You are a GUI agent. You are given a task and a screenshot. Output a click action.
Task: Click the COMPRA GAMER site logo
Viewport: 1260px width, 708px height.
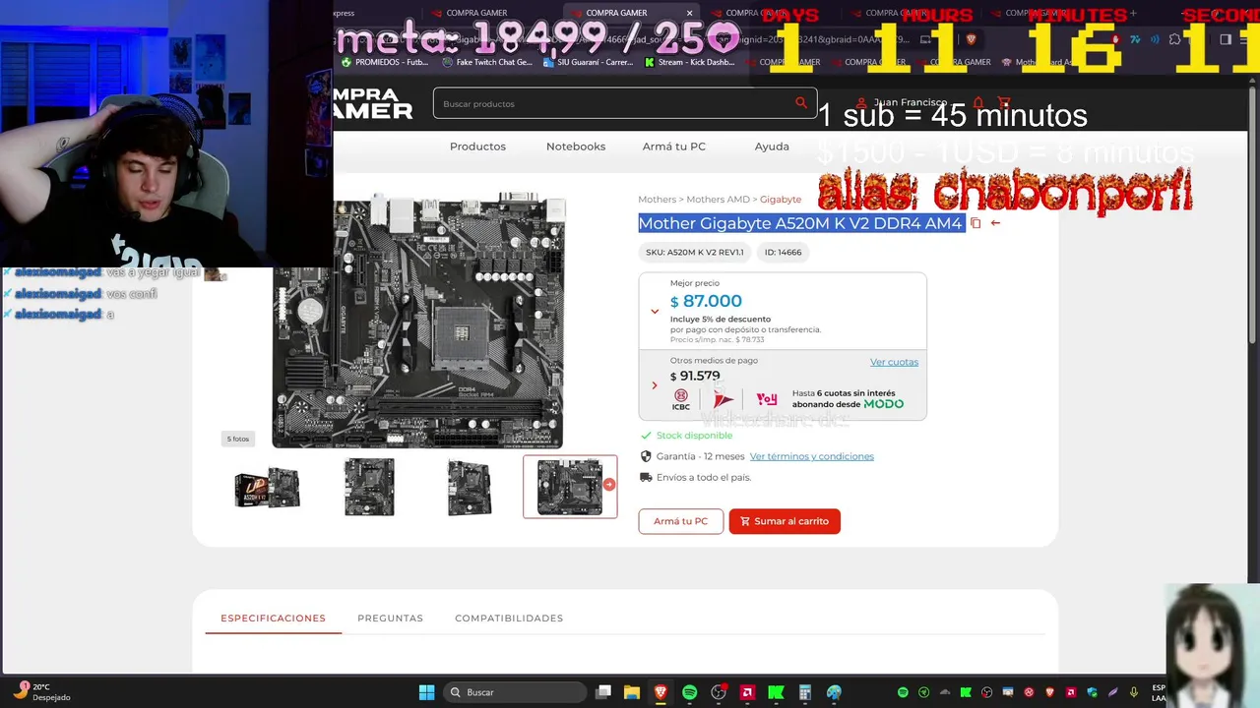(x=373, y=103)
